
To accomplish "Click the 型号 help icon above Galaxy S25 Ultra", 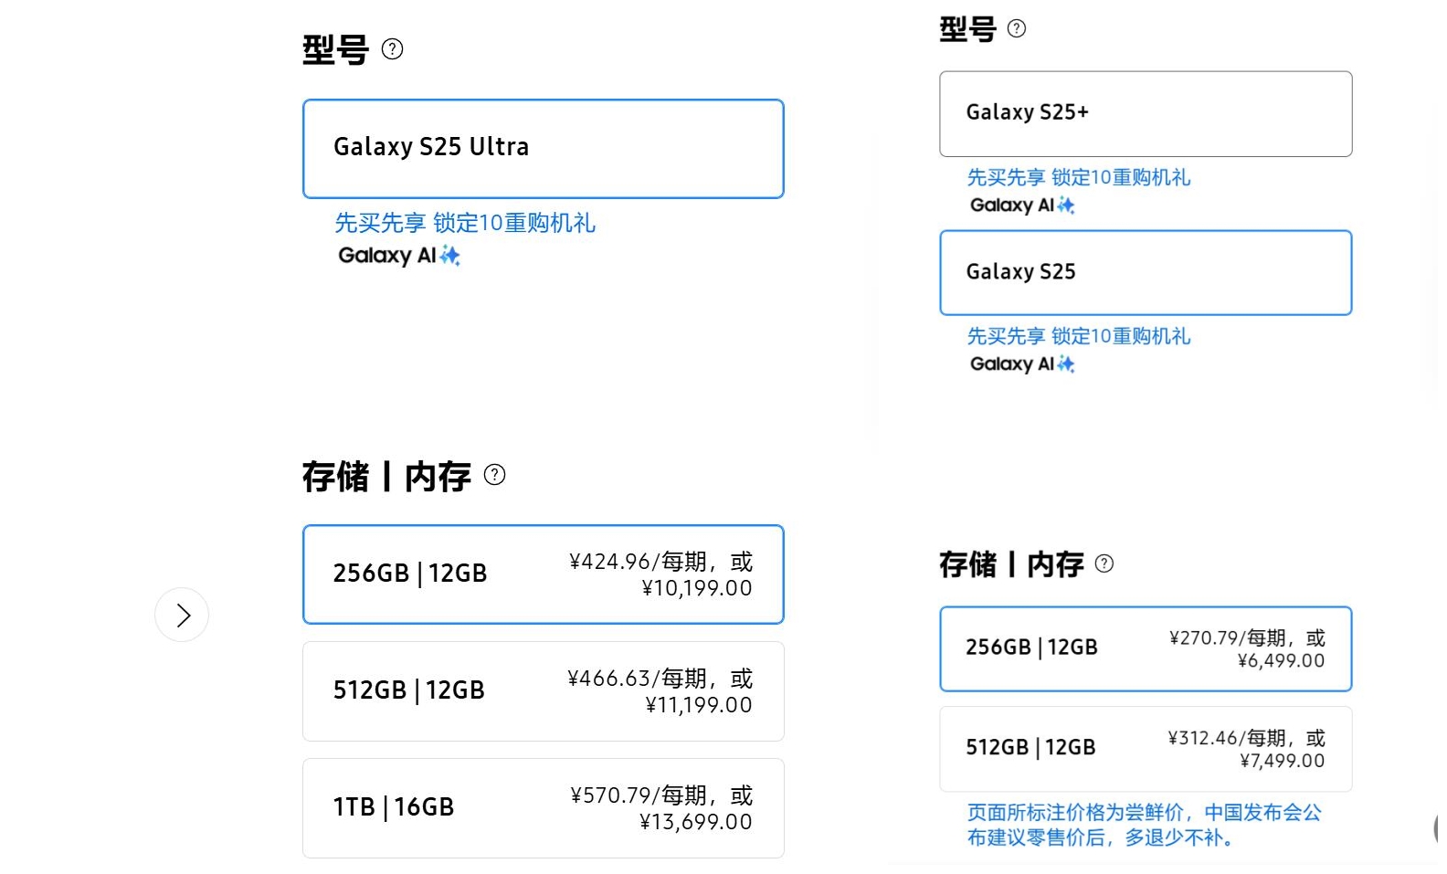I will 392,49.
